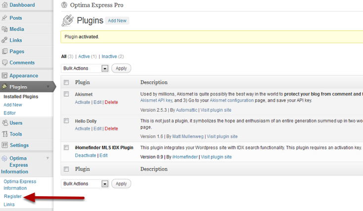Open the plugin Editor submenu item

(10, 113)
